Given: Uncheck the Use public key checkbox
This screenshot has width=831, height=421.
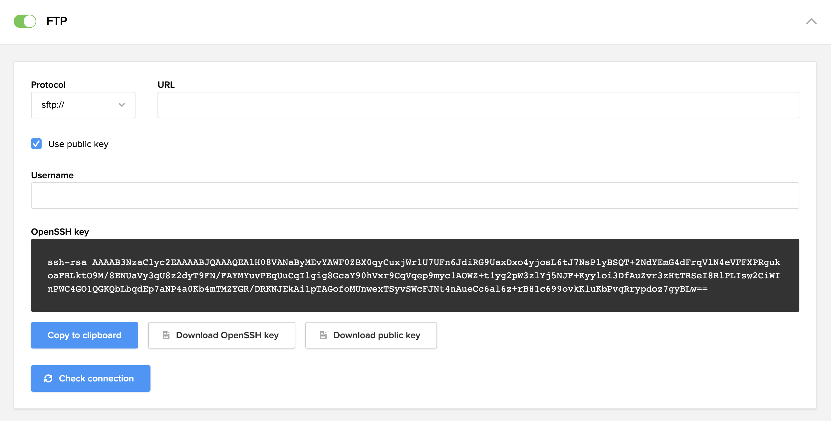Looking at the screenshot, I should point(36,144).
